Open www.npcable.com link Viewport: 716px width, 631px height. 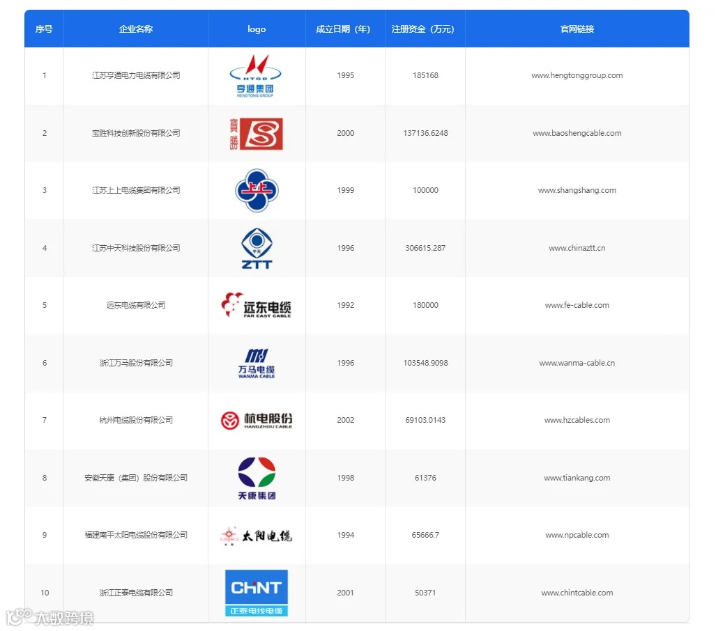tap(577, 535)
